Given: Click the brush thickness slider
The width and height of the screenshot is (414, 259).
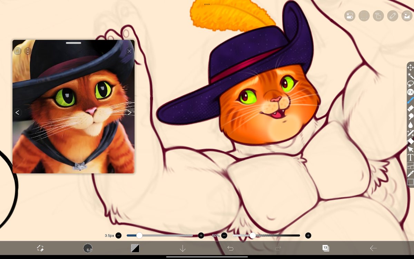Looking at the screenshot, I should point(160,236).
